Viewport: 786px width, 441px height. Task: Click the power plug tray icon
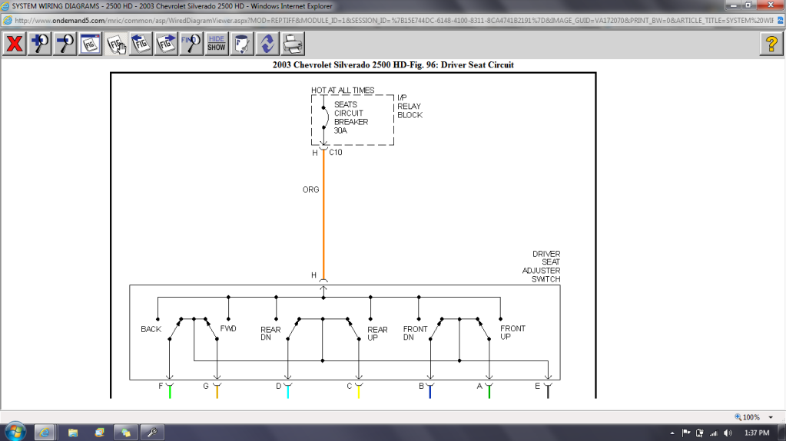[x=700, y=433]
